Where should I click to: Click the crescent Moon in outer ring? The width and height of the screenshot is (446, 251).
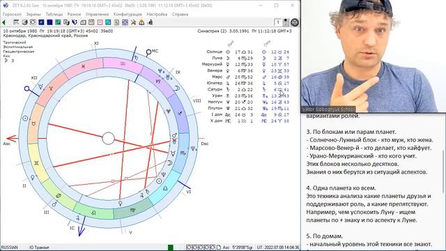point(177,89)
